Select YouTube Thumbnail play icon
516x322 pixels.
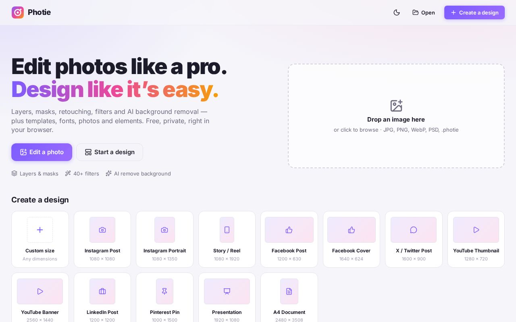tap(476, 230)
